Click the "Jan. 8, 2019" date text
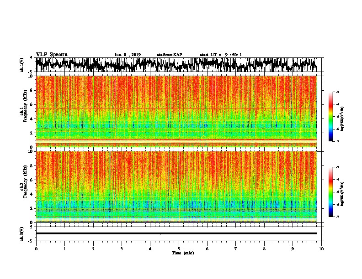The image size is (362, 279). pyautogui.click(x=128, y=55)
